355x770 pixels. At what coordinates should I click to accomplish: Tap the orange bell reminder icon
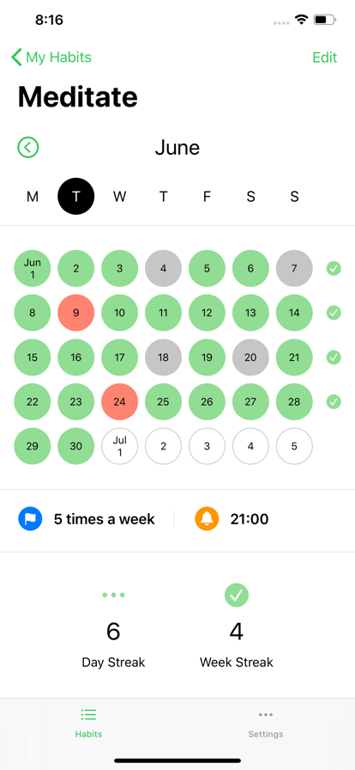(x=207, y=519)
